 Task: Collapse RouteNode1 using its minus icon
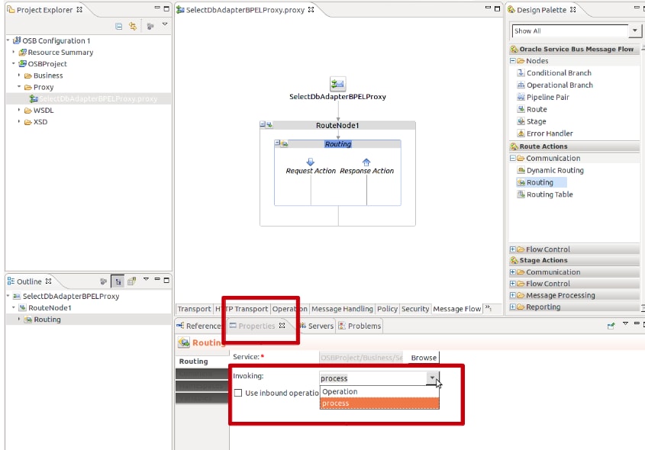click(263, 124)
